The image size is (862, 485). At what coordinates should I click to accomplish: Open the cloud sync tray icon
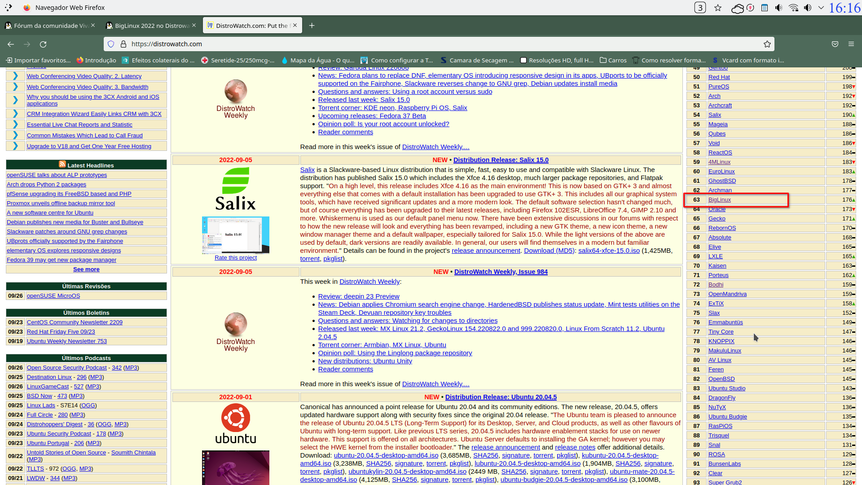point(737,8)
